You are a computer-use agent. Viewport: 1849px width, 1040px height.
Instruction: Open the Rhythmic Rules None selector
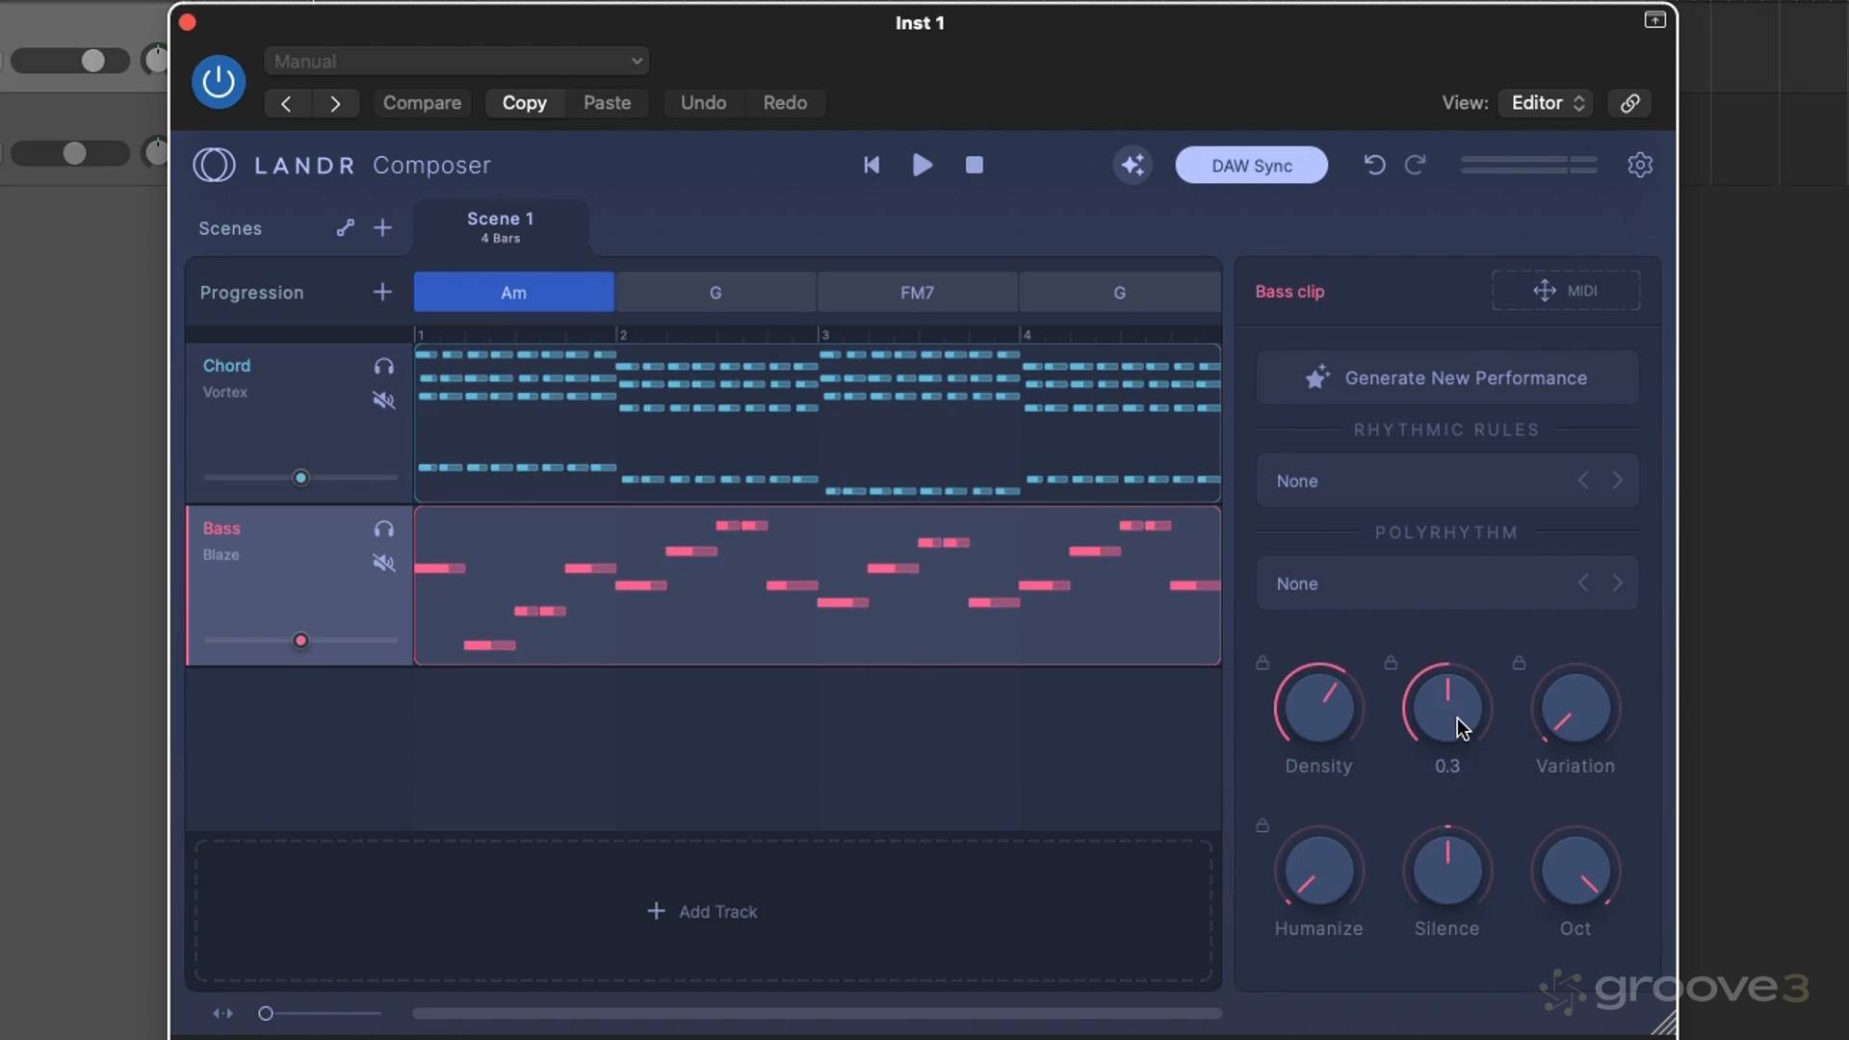click(1447, 481)
